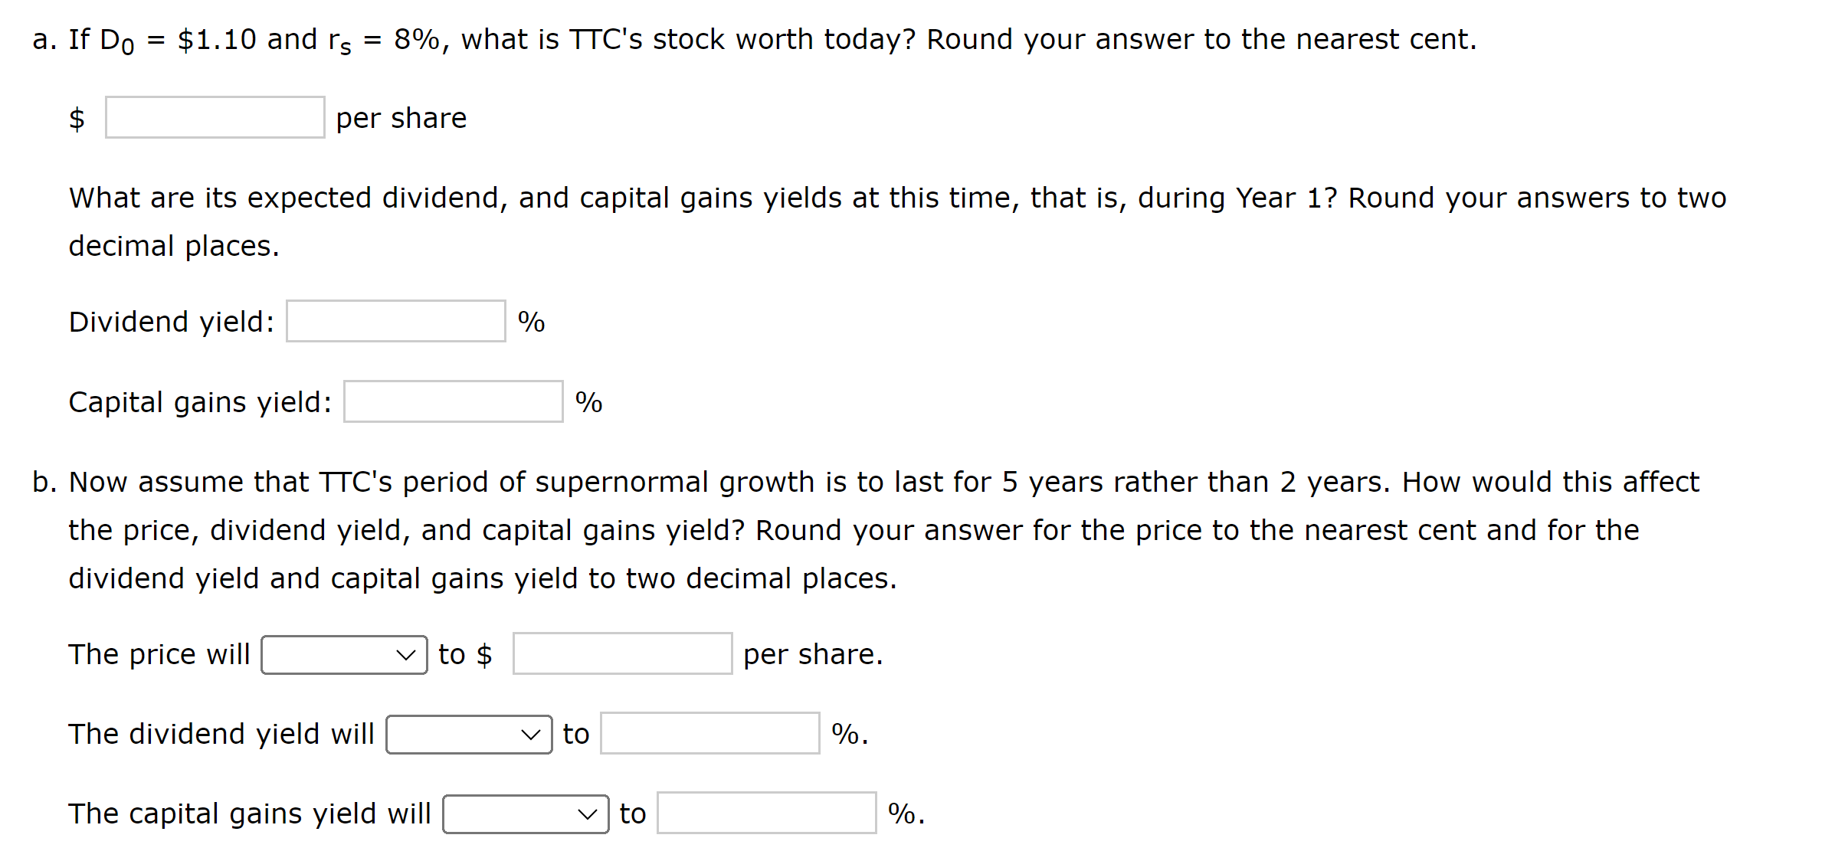Open the price direction dropdown after 'The price will'
The width and height of the screenshot is (1835, 861).
coord(344,654)
